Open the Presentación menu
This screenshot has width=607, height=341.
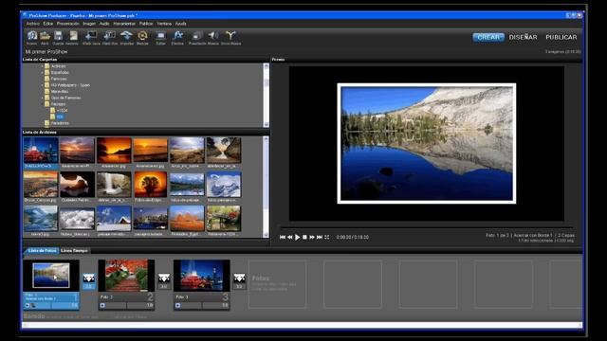[x=68, y=24]
